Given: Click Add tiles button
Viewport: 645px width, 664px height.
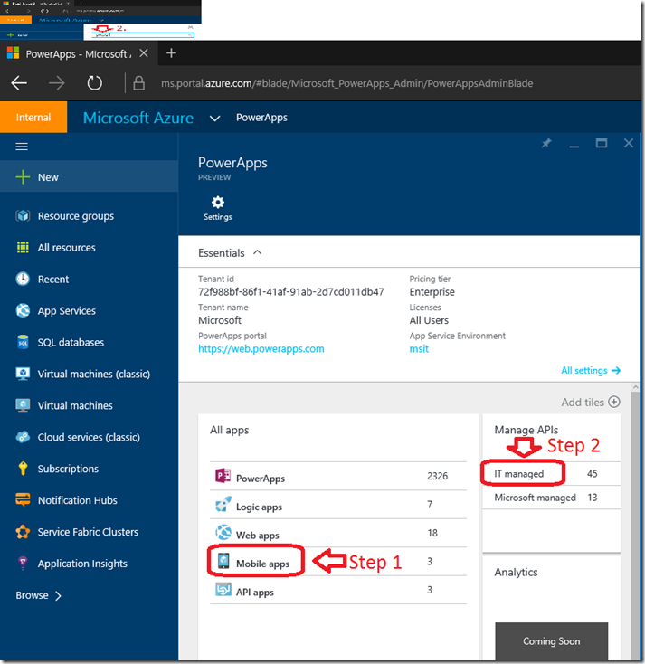Looking at the screenshot, I should coord(591,402).
